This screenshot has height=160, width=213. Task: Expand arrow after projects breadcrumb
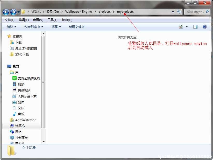point(114,12)
